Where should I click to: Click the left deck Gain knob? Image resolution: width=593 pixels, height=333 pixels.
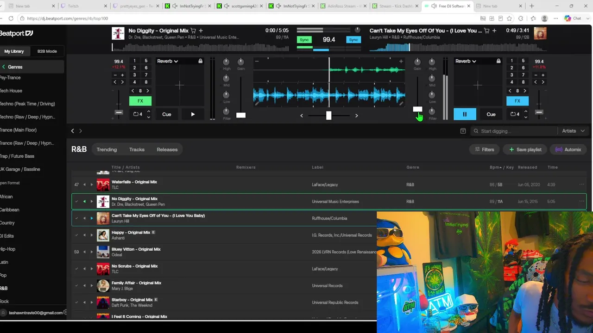click(241, 62)
